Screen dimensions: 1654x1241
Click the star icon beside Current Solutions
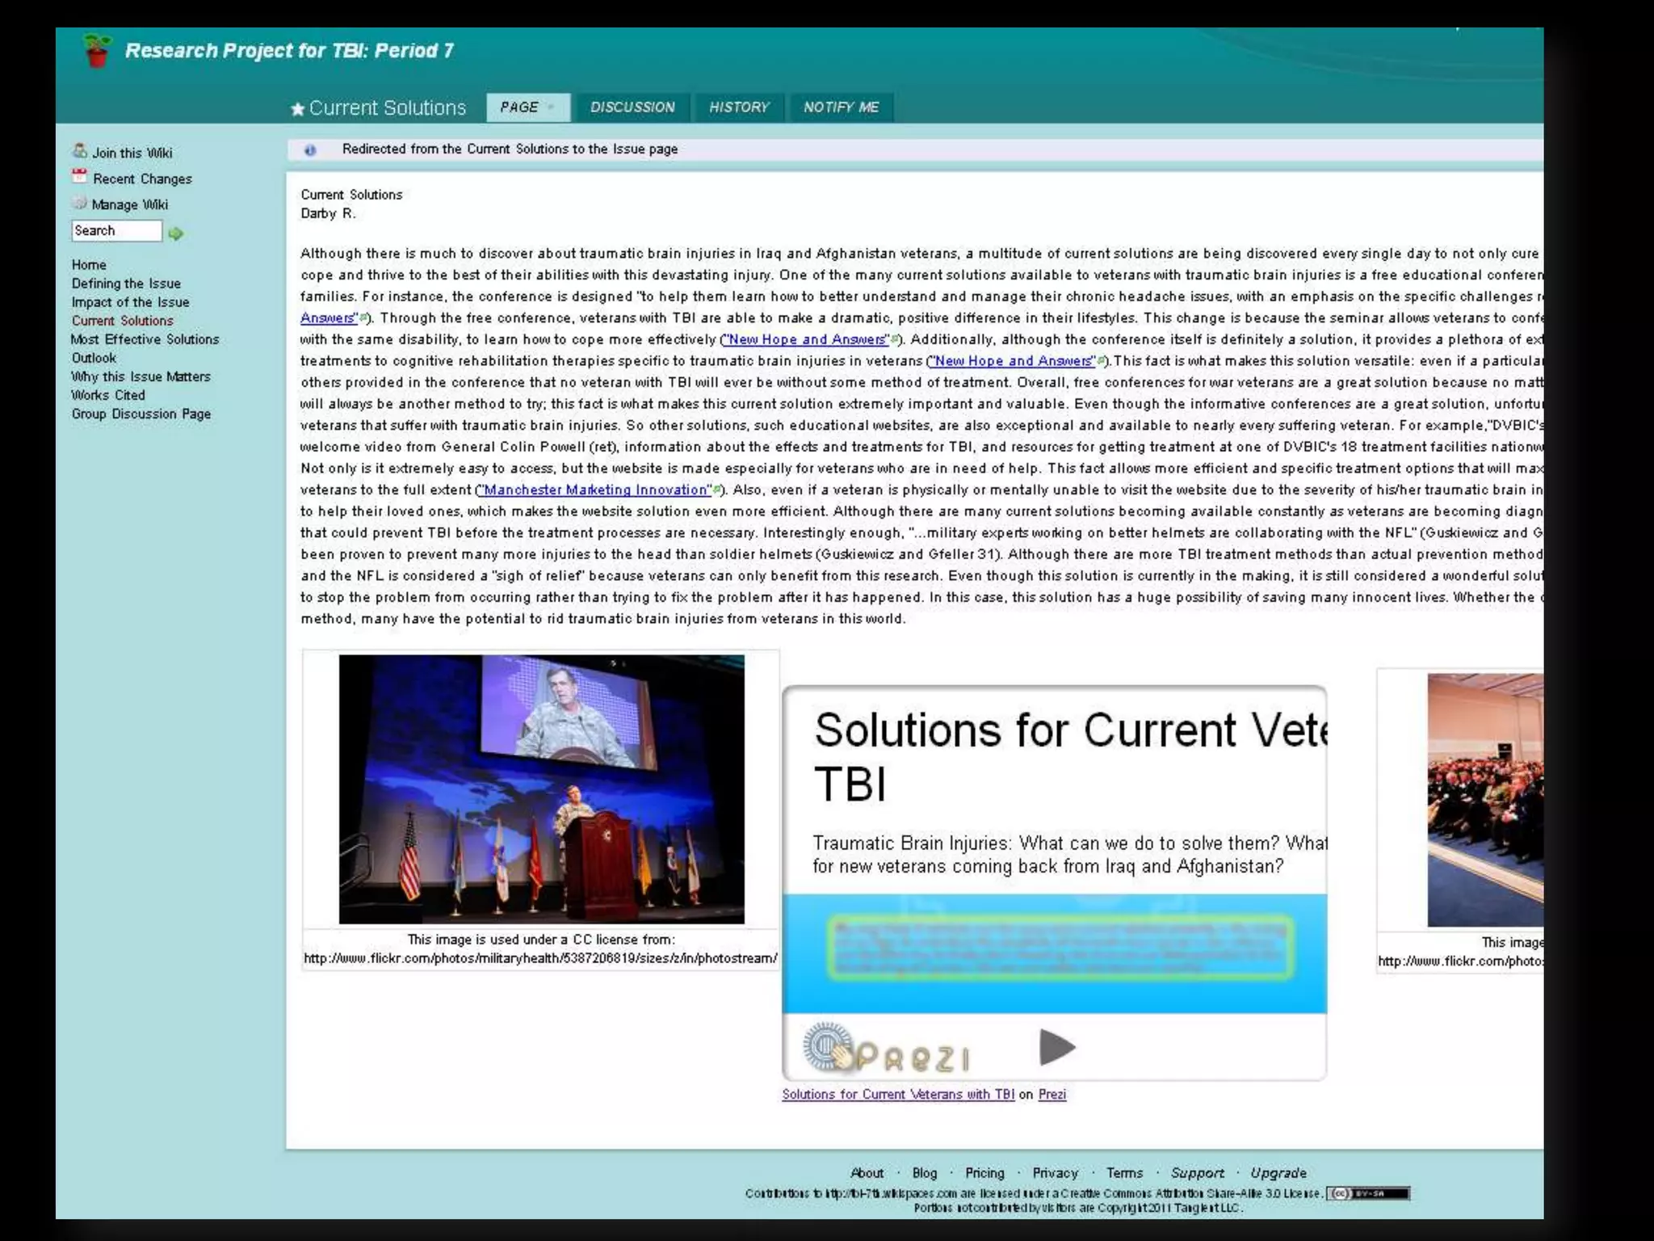pyautogui.click(x=297, y=109)
